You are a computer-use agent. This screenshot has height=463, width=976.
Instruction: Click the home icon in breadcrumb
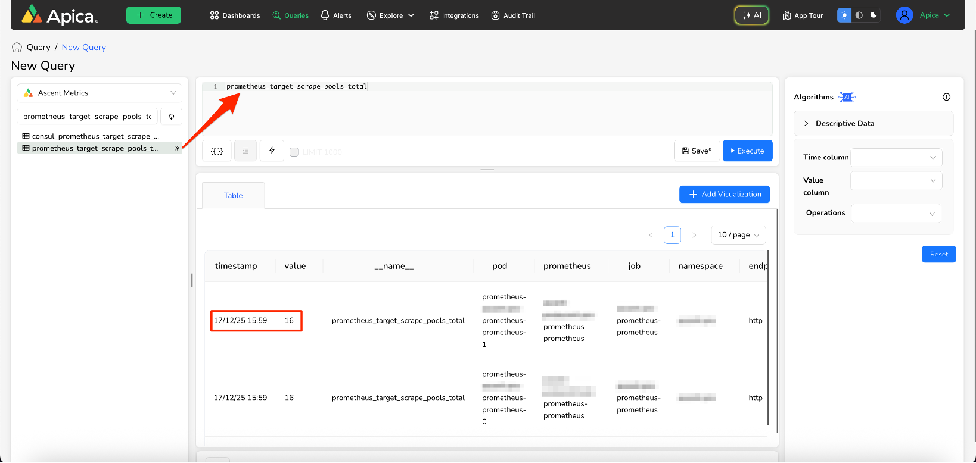[x=17, y=48]
